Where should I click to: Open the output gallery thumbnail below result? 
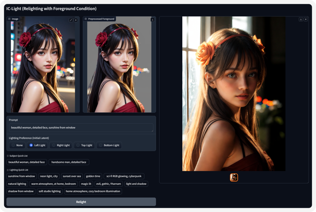(234, 177)
